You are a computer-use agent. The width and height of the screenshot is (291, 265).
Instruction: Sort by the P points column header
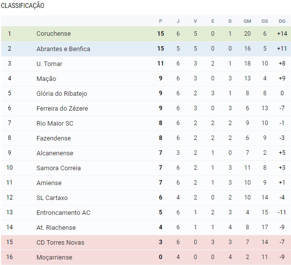(x=161, y=21)
